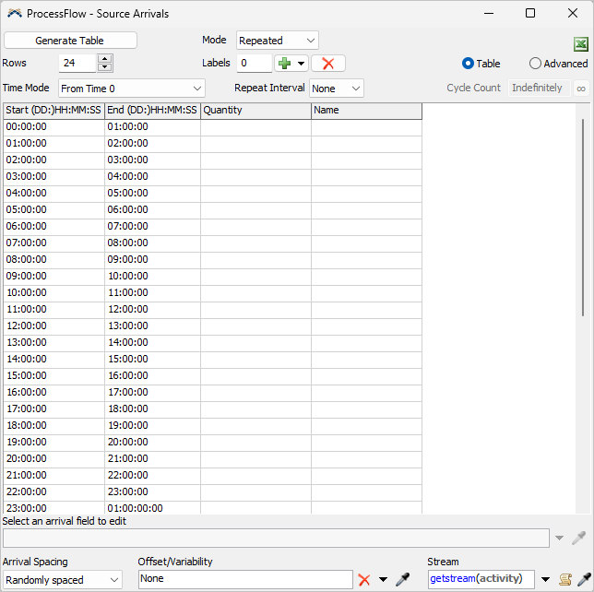Image resolution: width=594 pixels, height=592 pixels.
Task: Click the Quantity cell for the 00:00:00 row
Action: [255, 127]
